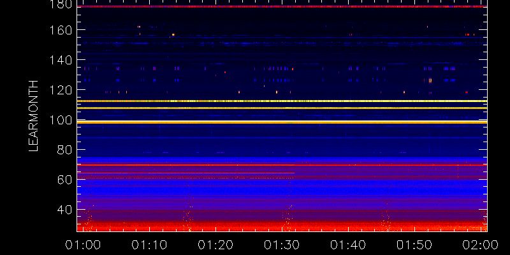Click the 100 frequency axis label
510x255 pixels.
(x=62, y=120)
